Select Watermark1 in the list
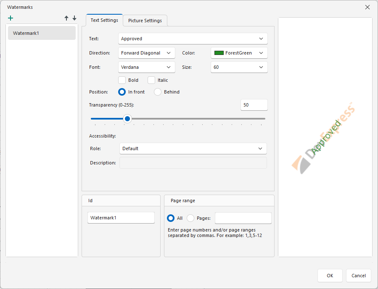378x289 pixels. 42,33
